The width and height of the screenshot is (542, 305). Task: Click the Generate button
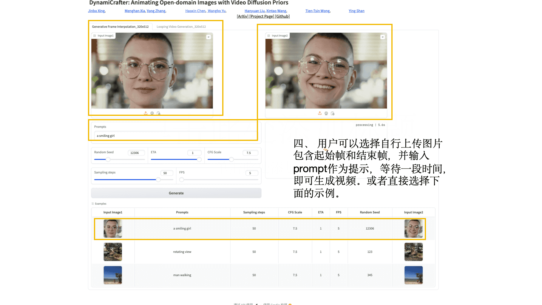coord(176,193)
